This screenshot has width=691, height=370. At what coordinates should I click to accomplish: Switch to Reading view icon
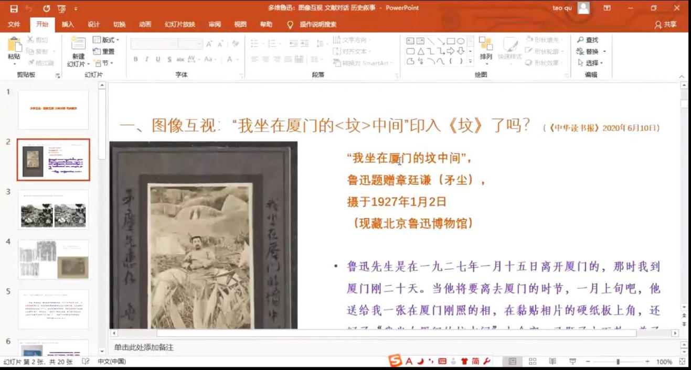point(552,362)
